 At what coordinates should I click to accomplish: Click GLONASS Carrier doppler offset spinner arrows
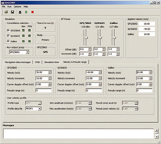(100, 85)
